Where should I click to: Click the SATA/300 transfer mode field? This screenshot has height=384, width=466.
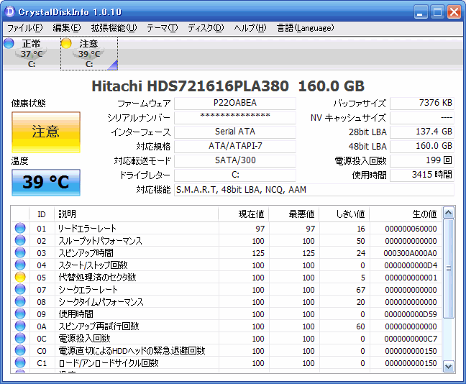[235, 161]
